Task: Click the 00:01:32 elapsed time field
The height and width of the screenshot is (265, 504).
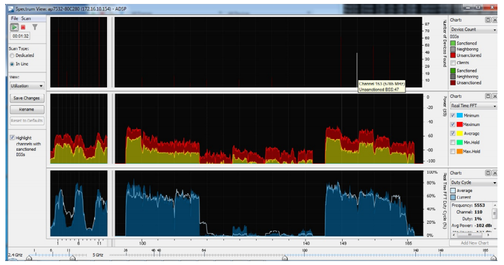Action: point(21,37)
